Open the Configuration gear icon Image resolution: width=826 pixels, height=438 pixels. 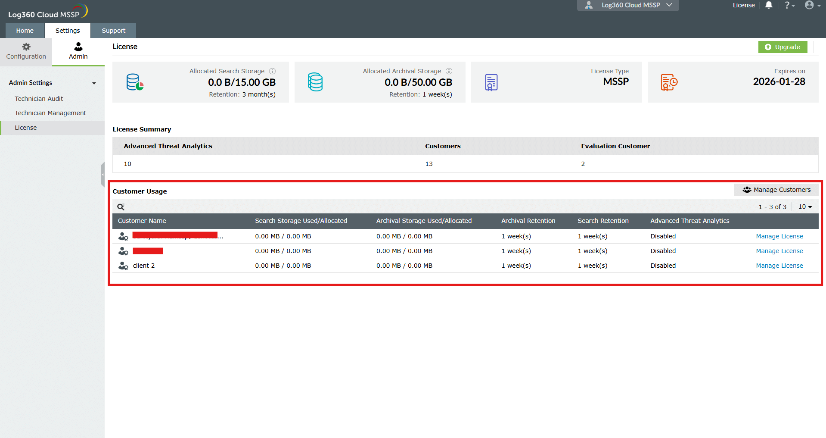tap(26, 47)
